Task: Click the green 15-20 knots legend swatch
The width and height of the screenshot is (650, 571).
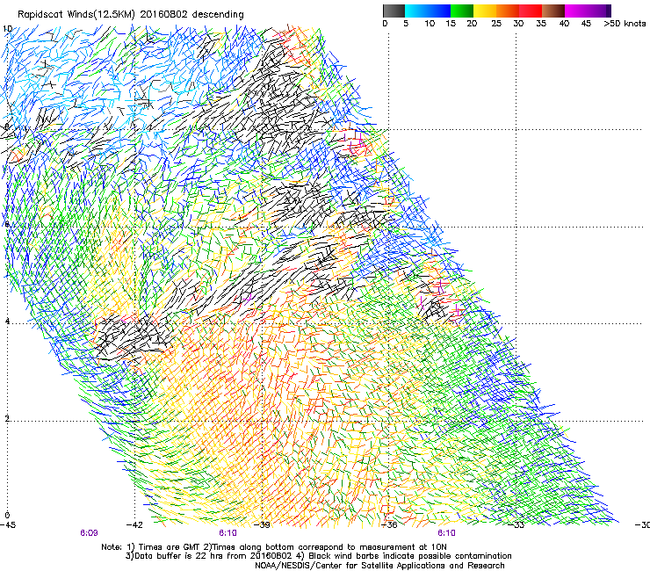Action: tap(462, 11)
